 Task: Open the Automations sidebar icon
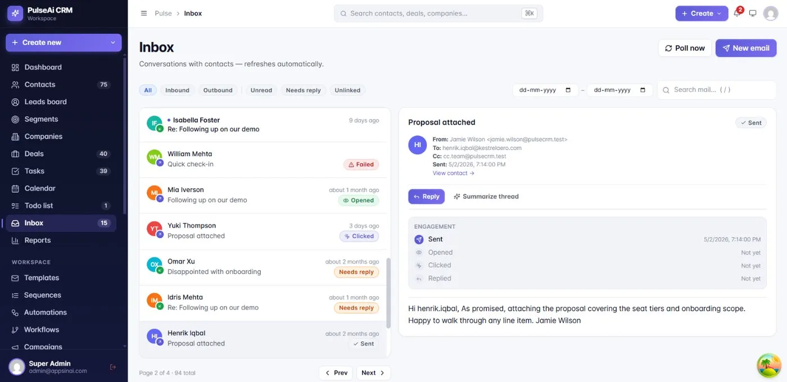click(x=15, y=312)
